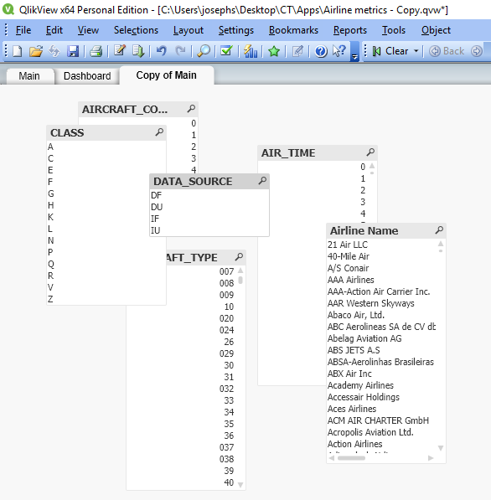The image size is (491, 500).
Task: Open the Selections menu
Action: pyautogui.click(x=136, y=30)
